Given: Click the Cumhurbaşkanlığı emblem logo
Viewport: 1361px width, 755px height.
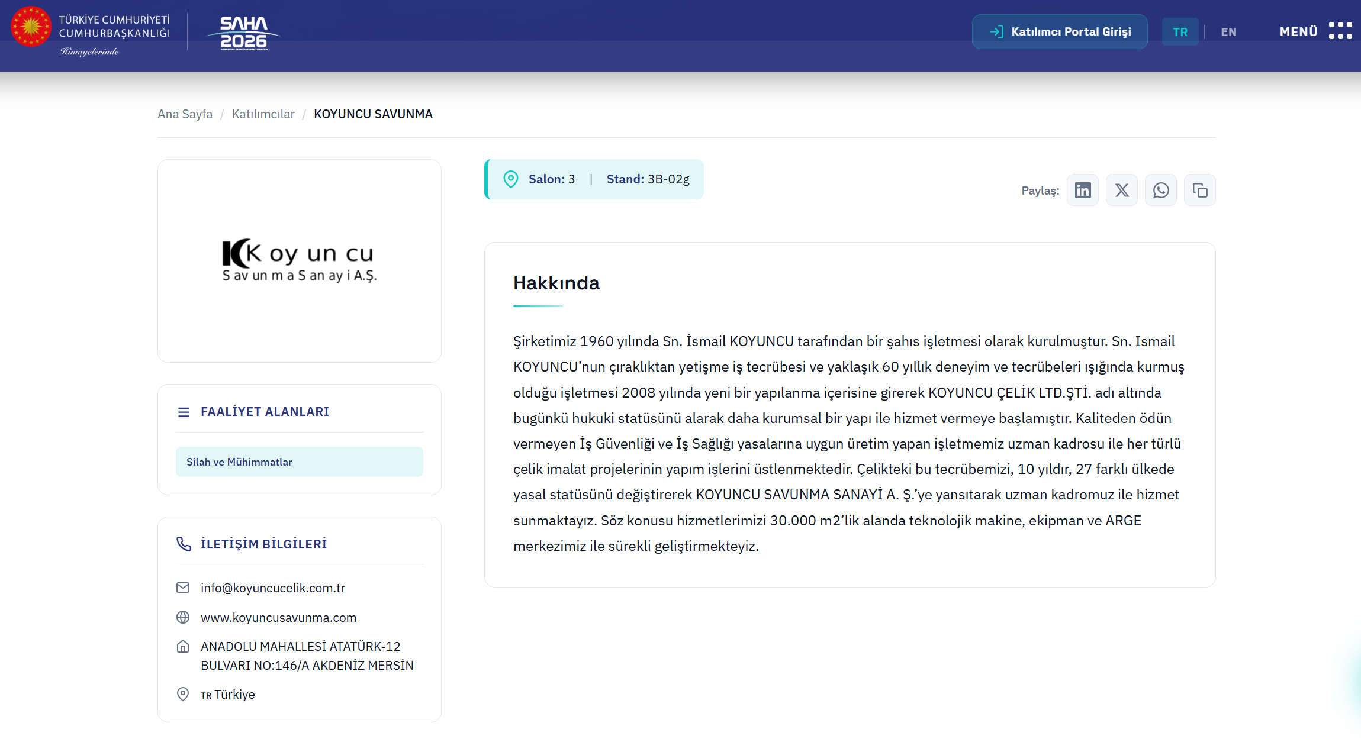Looking at the screenshot, I should [31, 27].
